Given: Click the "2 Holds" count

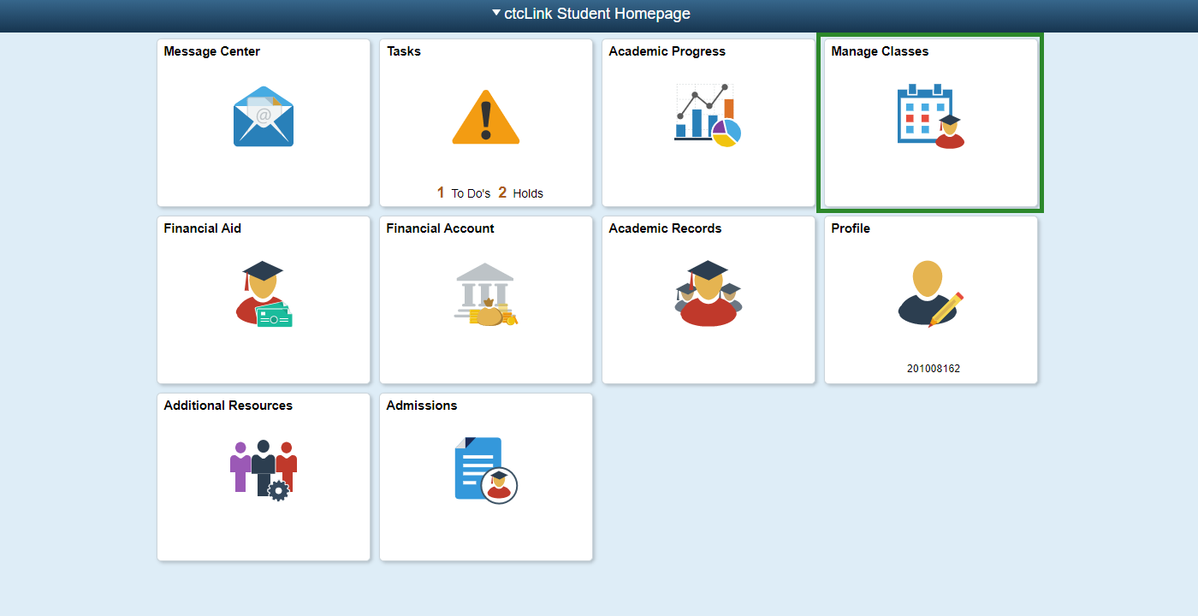Looking at the screenshot, I should coord(520,193).
